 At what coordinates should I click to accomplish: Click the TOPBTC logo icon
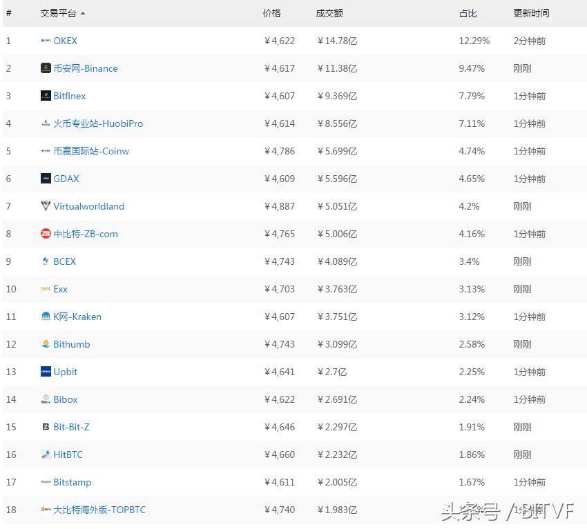(x=46, y=510)
